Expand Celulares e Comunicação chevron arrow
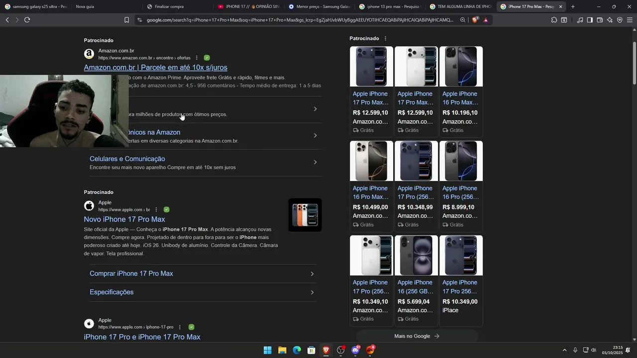The height and width of the screenshot is (358, 637). click(x=315, y=162)
